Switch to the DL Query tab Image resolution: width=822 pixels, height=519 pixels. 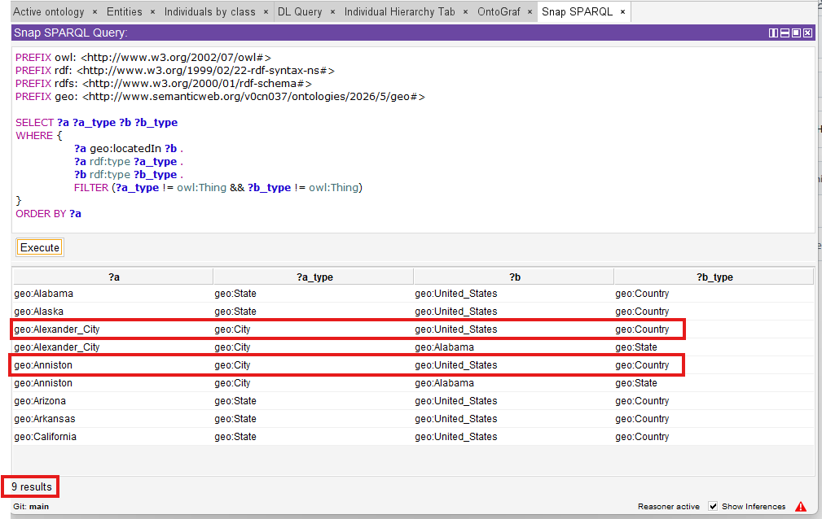click(x=300, y=11)
